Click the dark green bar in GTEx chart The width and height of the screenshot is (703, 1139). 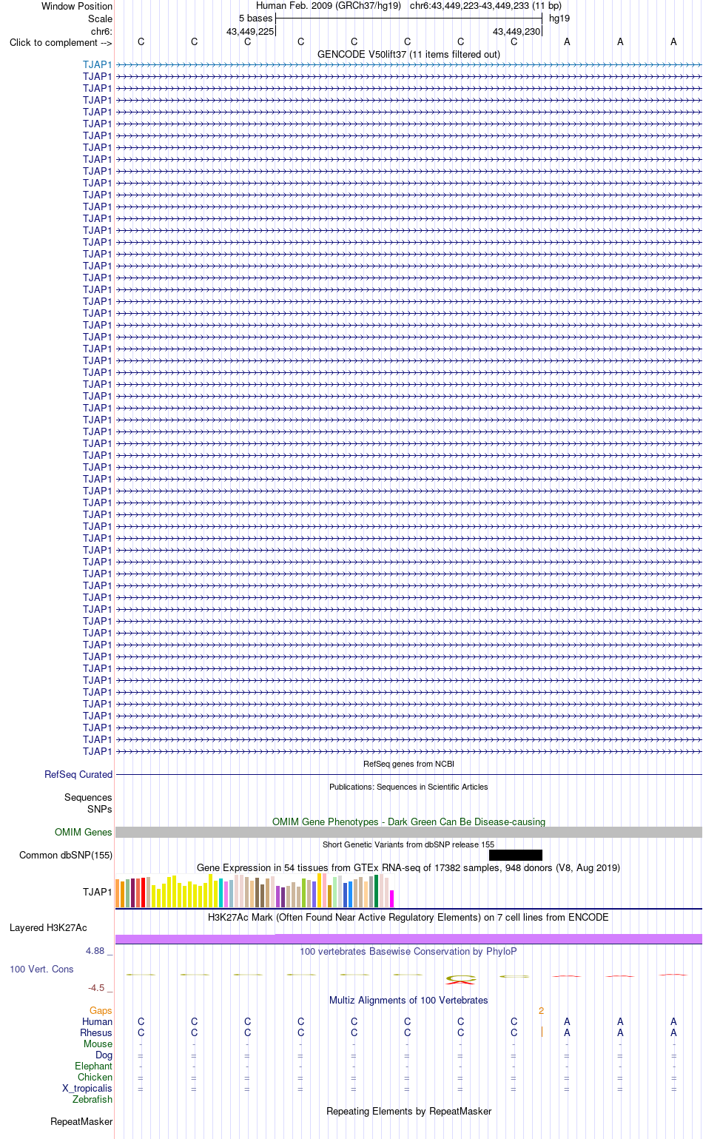coord(377,891)
